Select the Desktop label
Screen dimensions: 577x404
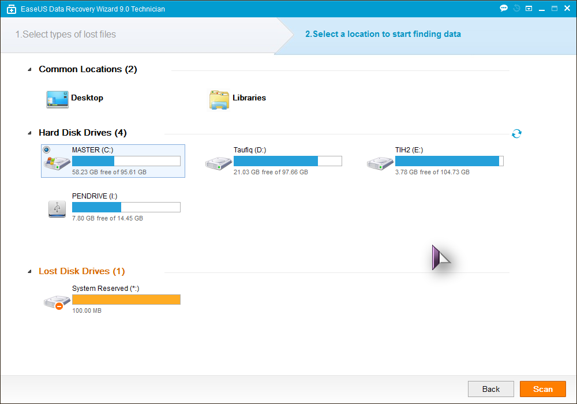[x=87, y=98]
